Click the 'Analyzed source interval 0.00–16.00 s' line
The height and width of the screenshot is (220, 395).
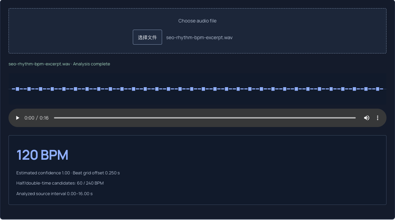coord(54,194)
